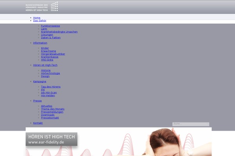235x156 pixels.
Task: Go to the Kinder page
Action: coord(45,48)
